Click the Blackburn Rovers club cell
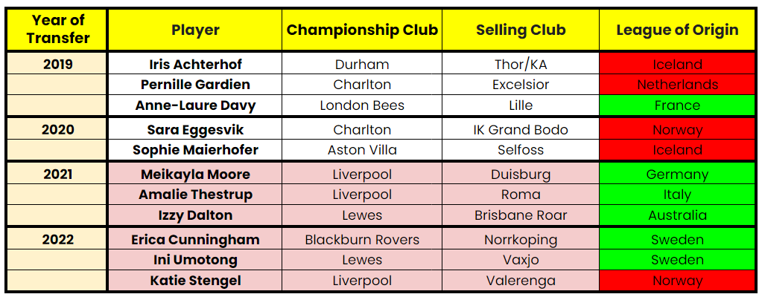Viewport: 762px width, 297px height. [x=362, y=240]
